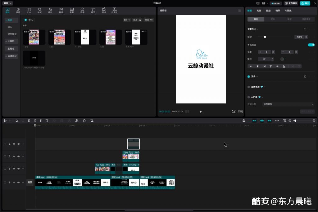The image size is (318, 212).
Task: Open the 模板 templates panel
Action: click(104, 11)
